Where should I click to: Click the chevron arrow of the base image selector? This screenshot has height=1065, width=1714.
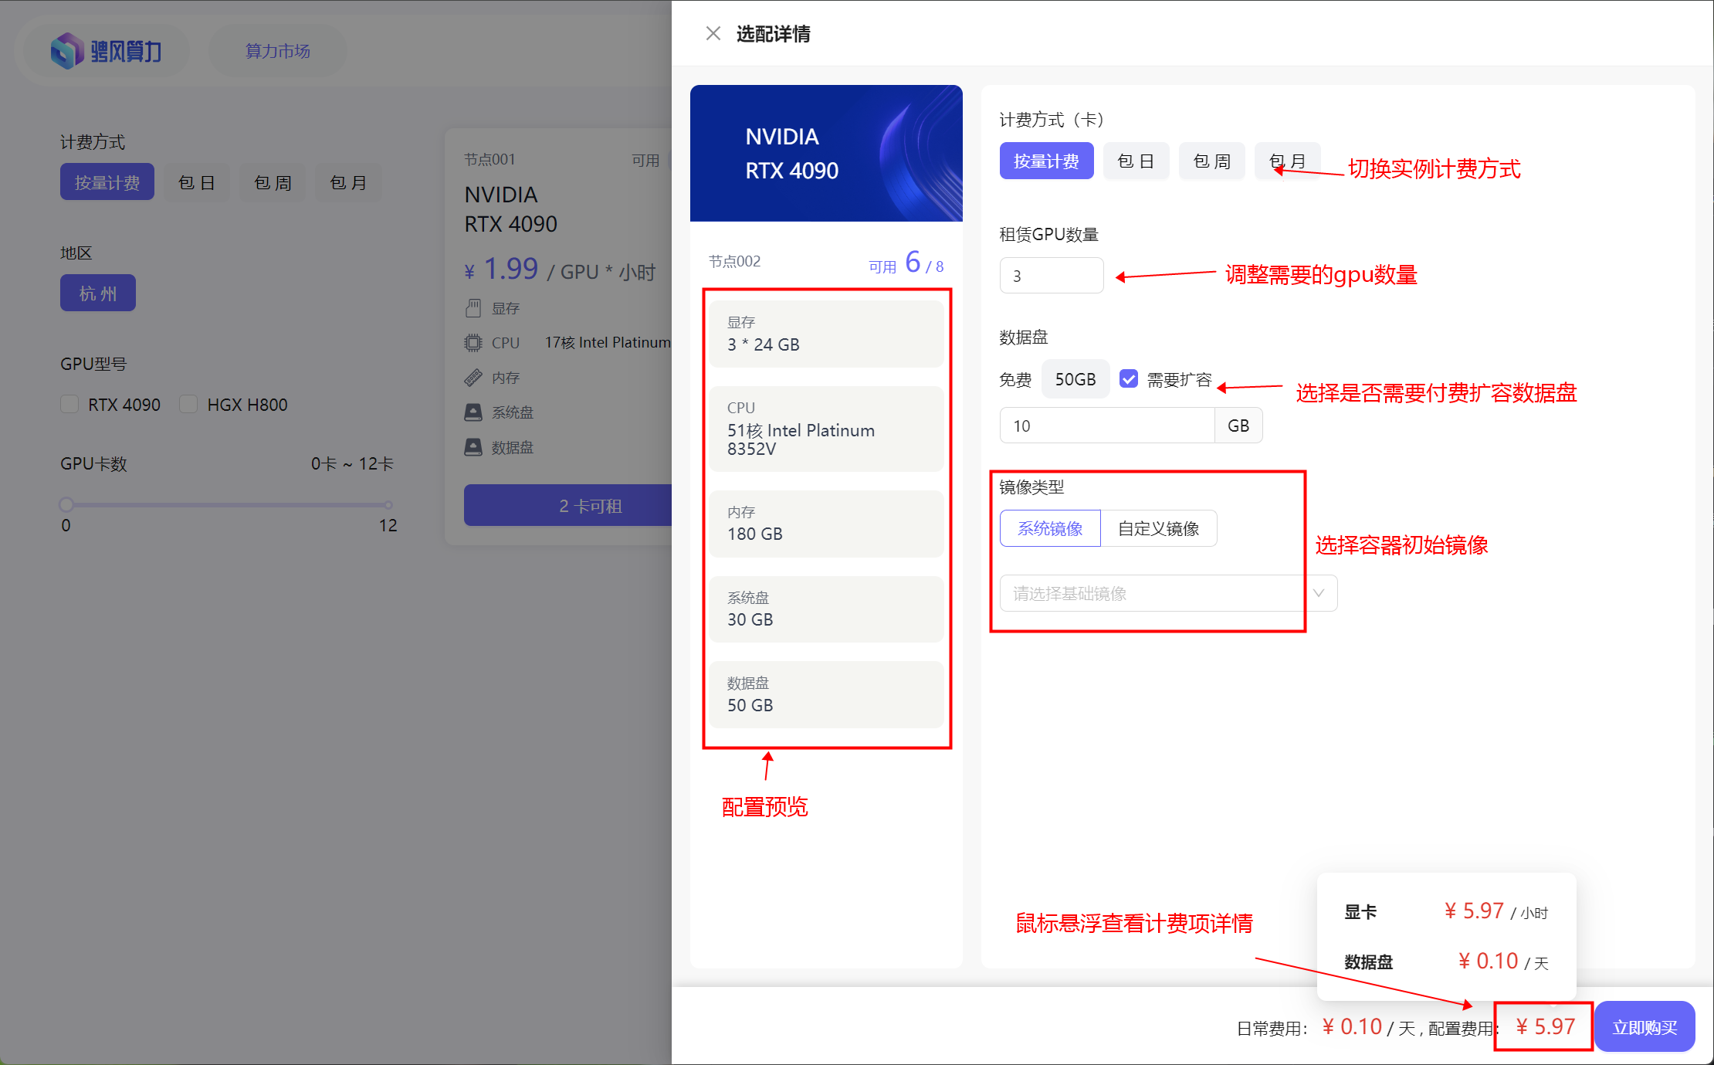(x=1319, y=593)
